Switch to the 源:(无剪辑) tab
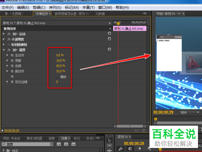This screenshot has width=202, height=152. pyautogui.click(x=14, y=14)
